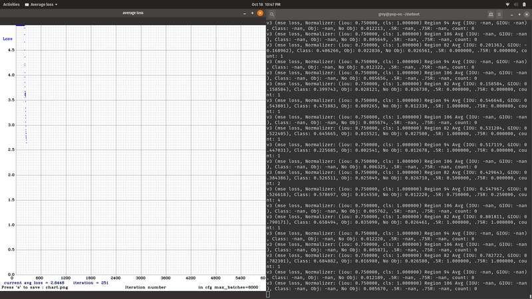Open the Activities overview
This screenshot has width=532, height=299.
click(11, 4)
